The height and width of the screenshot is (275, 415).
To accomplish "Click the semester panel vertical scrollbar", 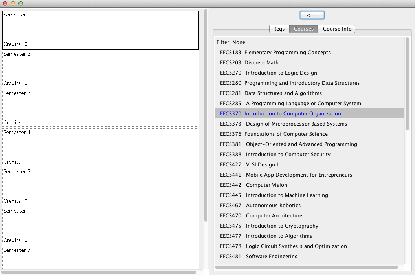I will 206,115.
